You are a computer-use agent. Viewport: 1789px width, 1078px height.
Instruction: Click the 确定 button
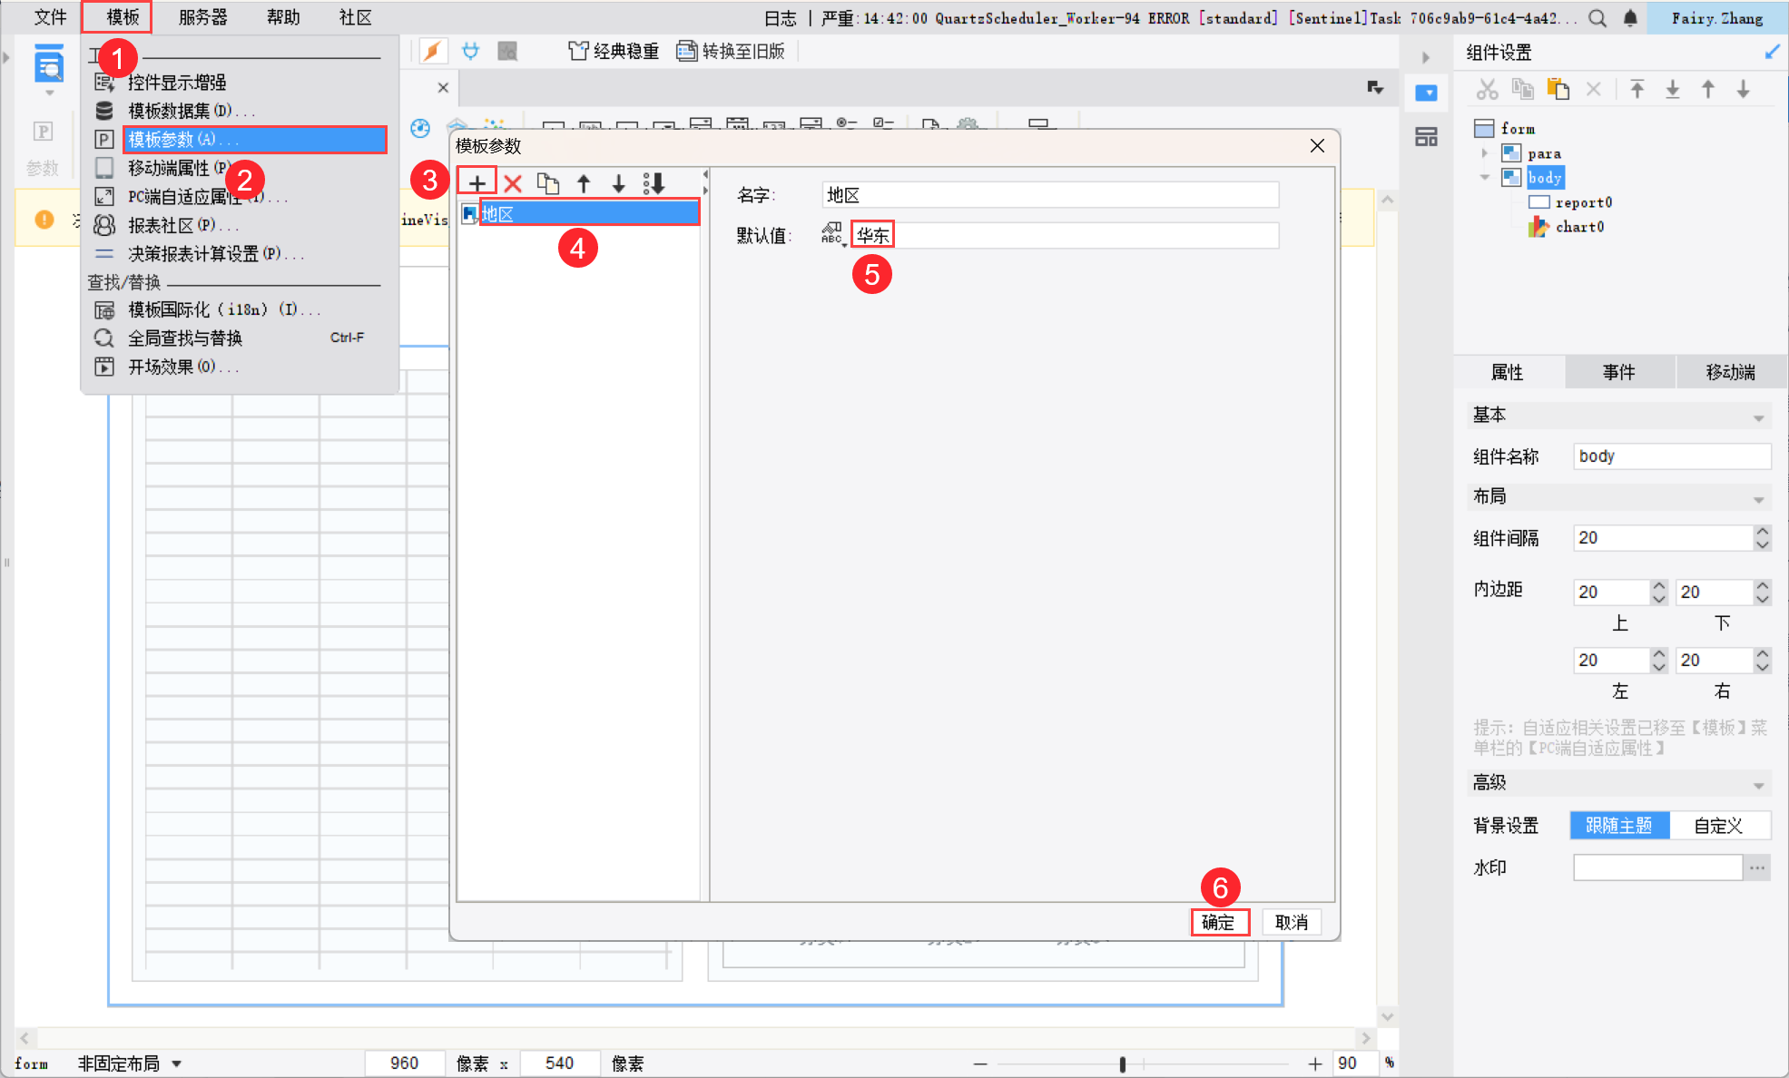pyautogui.click(x=1219, y=922)
